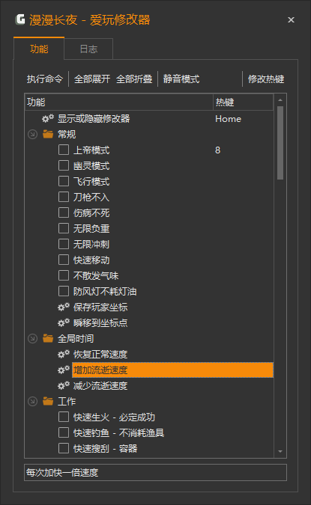Check the 快速钓鱼 - 不消耗渔具 option
This screenshot has height=505, width=311.
pyautogui.click(x=64, y=432)
